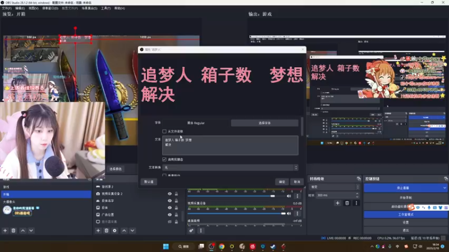The width and height of the screenshot is (449, 252).
Task: Hide the 广告位置 source
Action: (x=169, y=215)
